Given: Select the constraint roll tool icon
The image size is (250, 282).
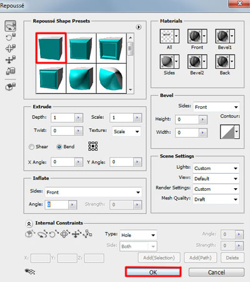Looking at the screenshot, I should (54, 234).
